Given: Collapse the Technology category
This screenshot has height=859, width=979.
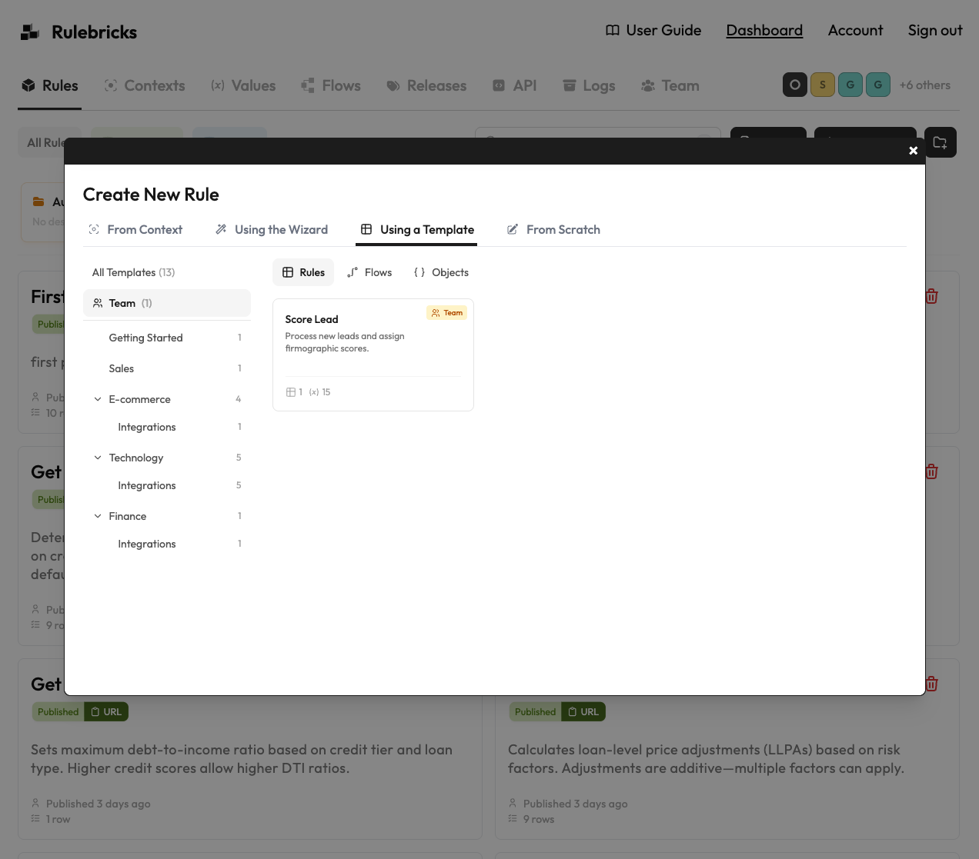Looking at the screenshot, I should point(98,458).
